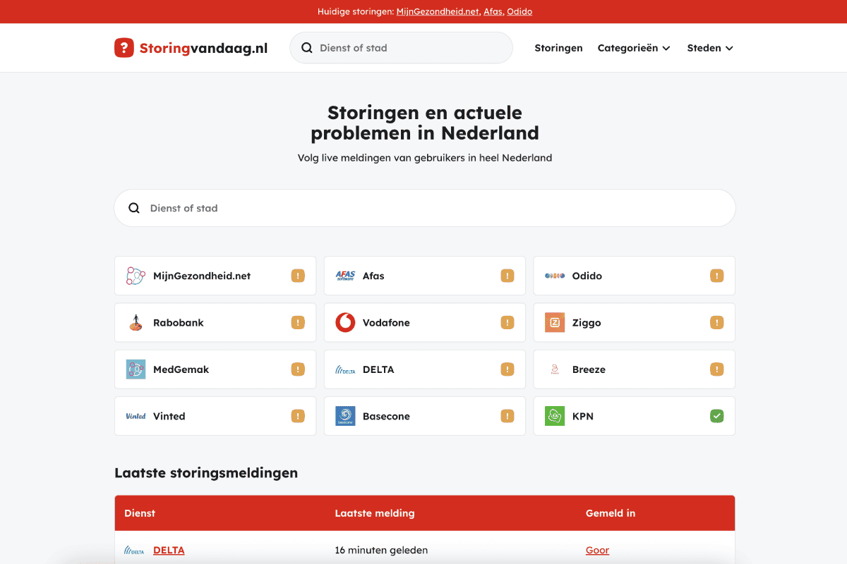Open Odido link in top red banner
847x564 pixels.
(x=519, y=11)
